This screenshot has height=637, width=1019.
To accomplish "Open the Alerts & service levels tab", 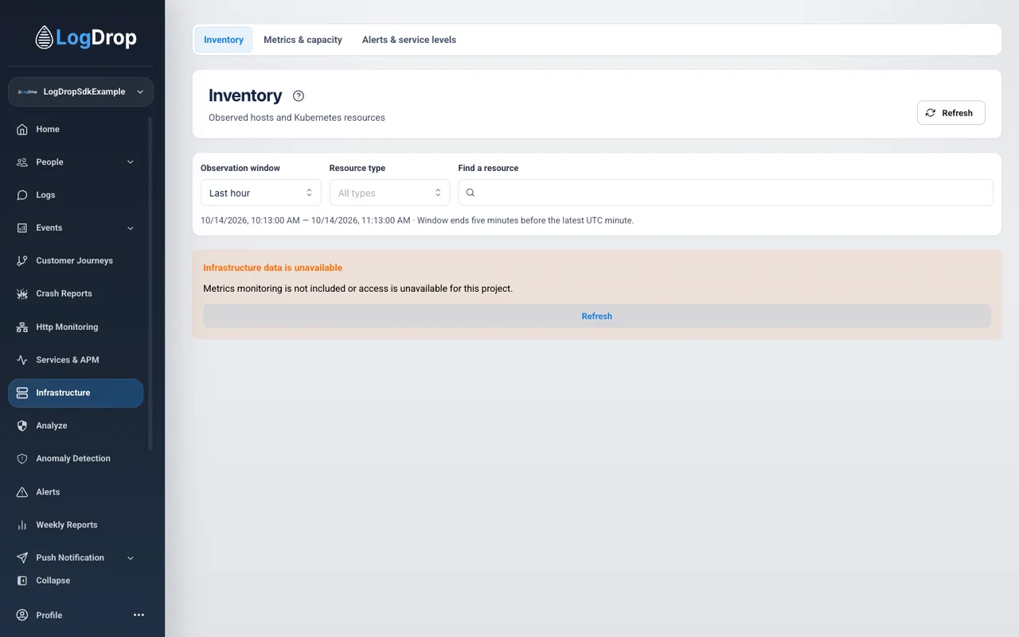I will coord(409,40).
